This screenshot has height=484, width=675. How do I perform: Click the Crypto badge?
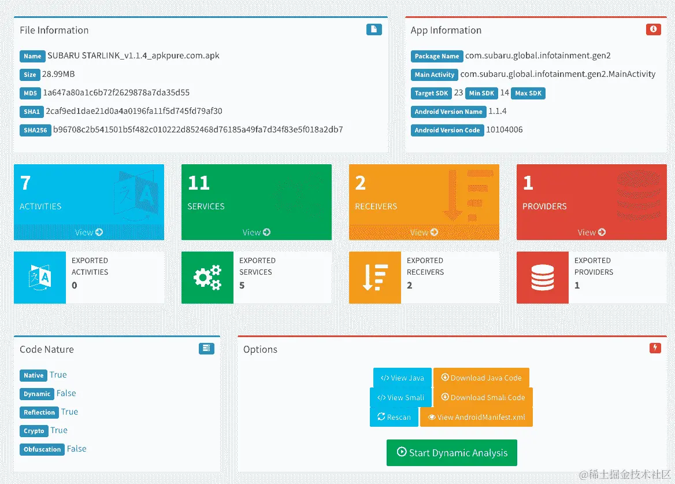pos(34,431)
